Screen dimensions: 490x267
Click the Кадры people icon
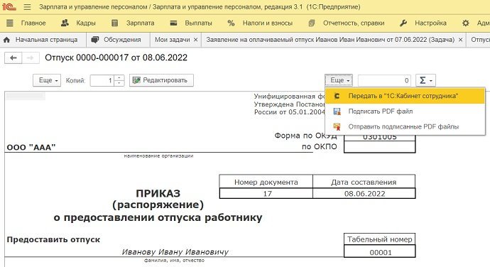[x=65, y=23]
